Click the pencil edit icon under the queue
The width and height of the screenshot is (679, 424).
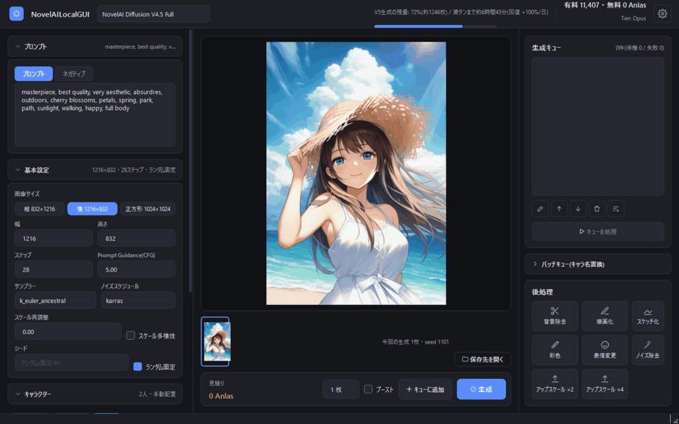[x=540, y=209]
